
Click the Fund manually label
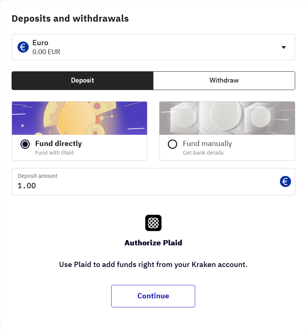click(207, 143)
